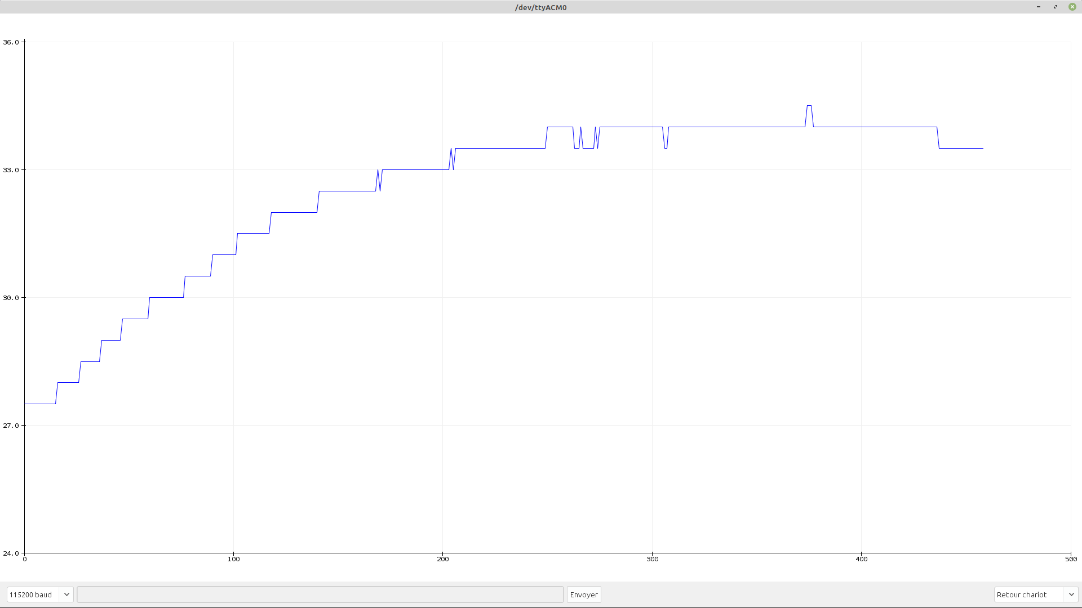Click the Retour chariot dropdown arrow
The image size is (1082, 608).
pos(1071,594)
